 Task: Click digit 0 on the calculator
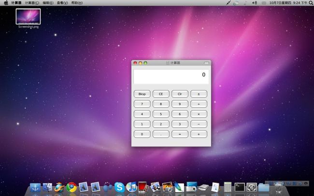pyautogui.click(x=142, y=134)
